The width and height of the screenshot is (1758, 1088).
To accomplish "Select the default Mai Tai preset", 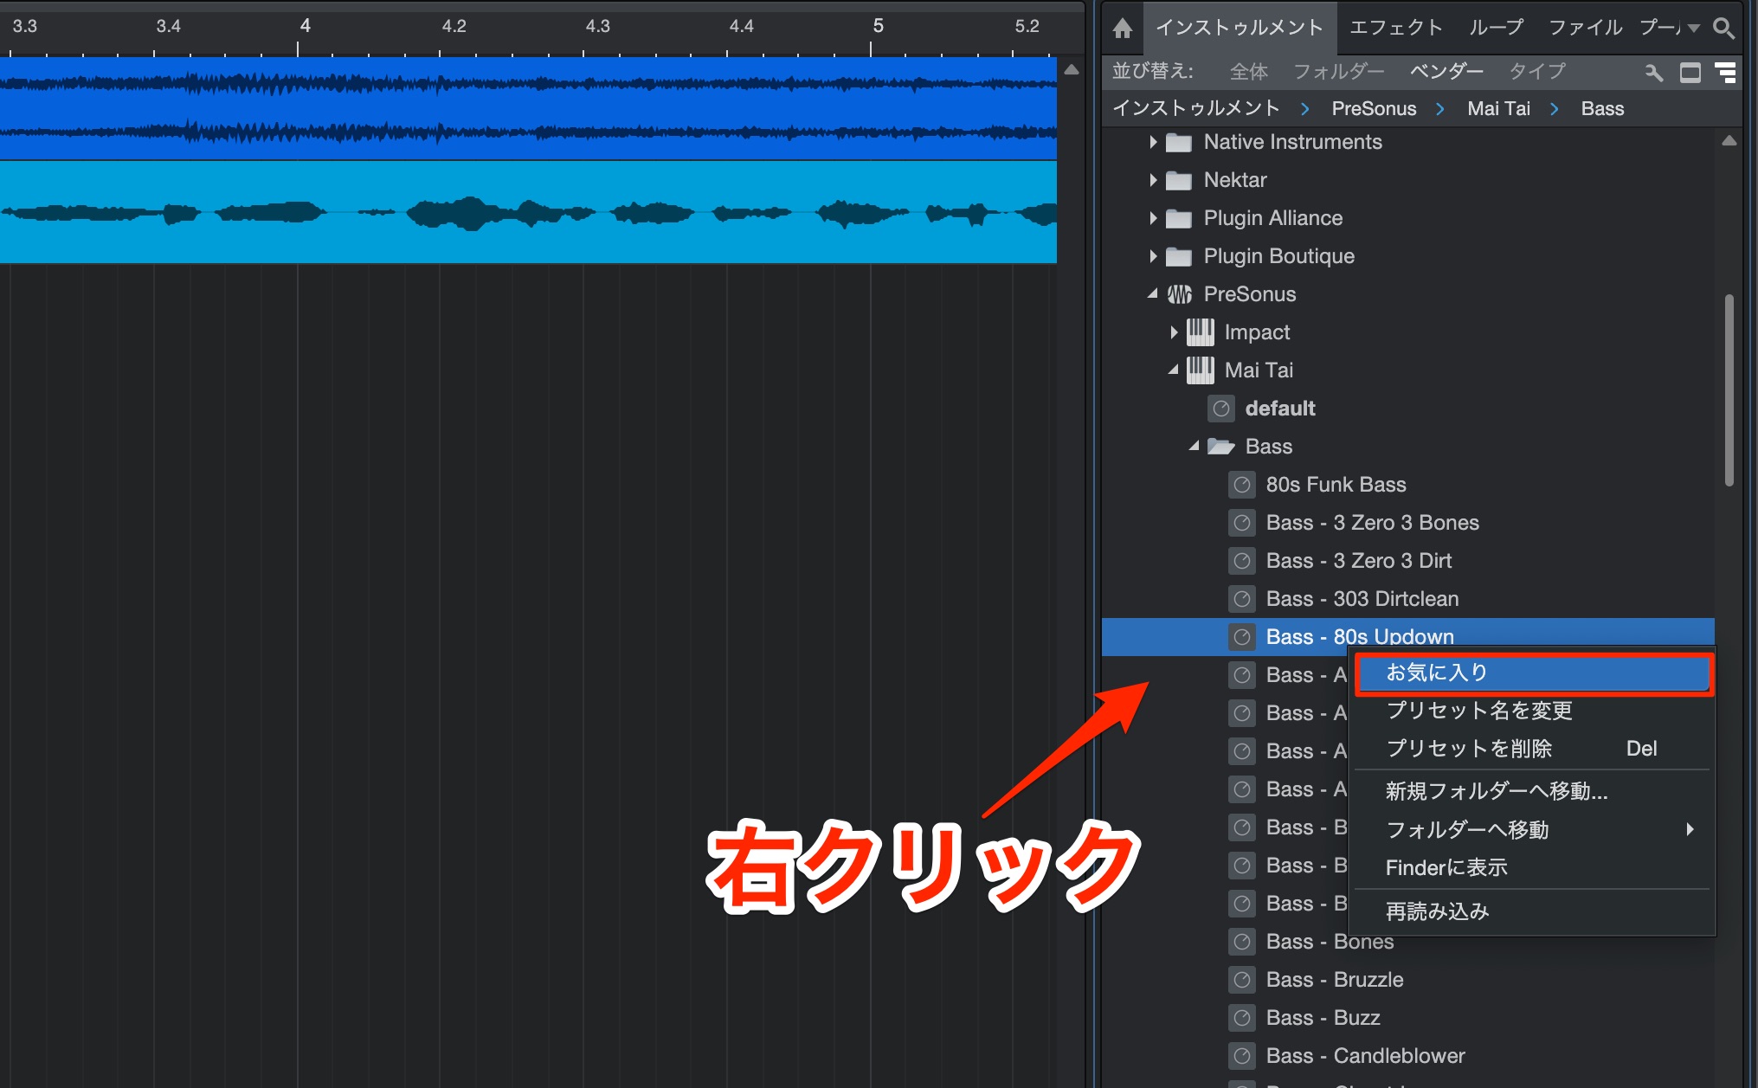I will point(1279,409).
